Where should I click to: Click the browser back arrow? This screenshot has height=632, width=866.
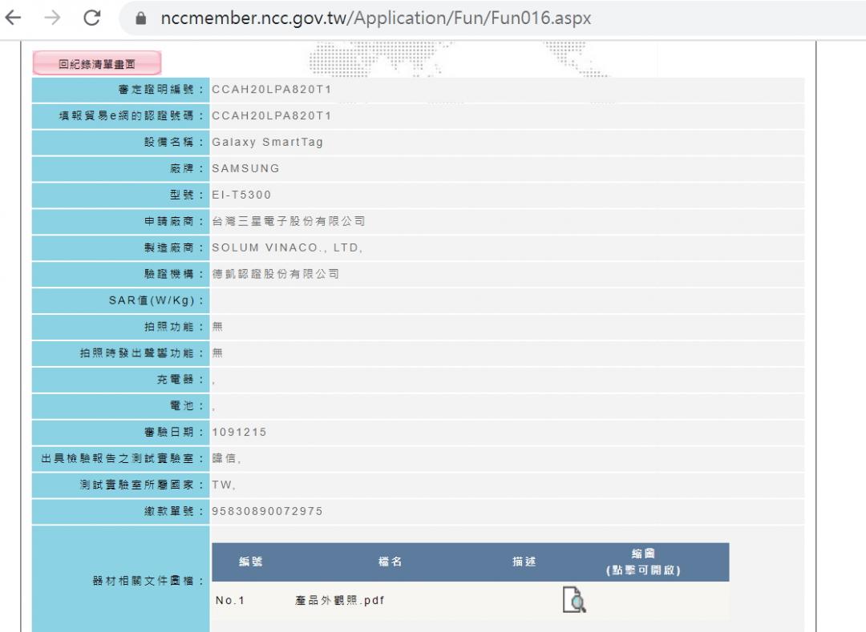coord(14,18)
